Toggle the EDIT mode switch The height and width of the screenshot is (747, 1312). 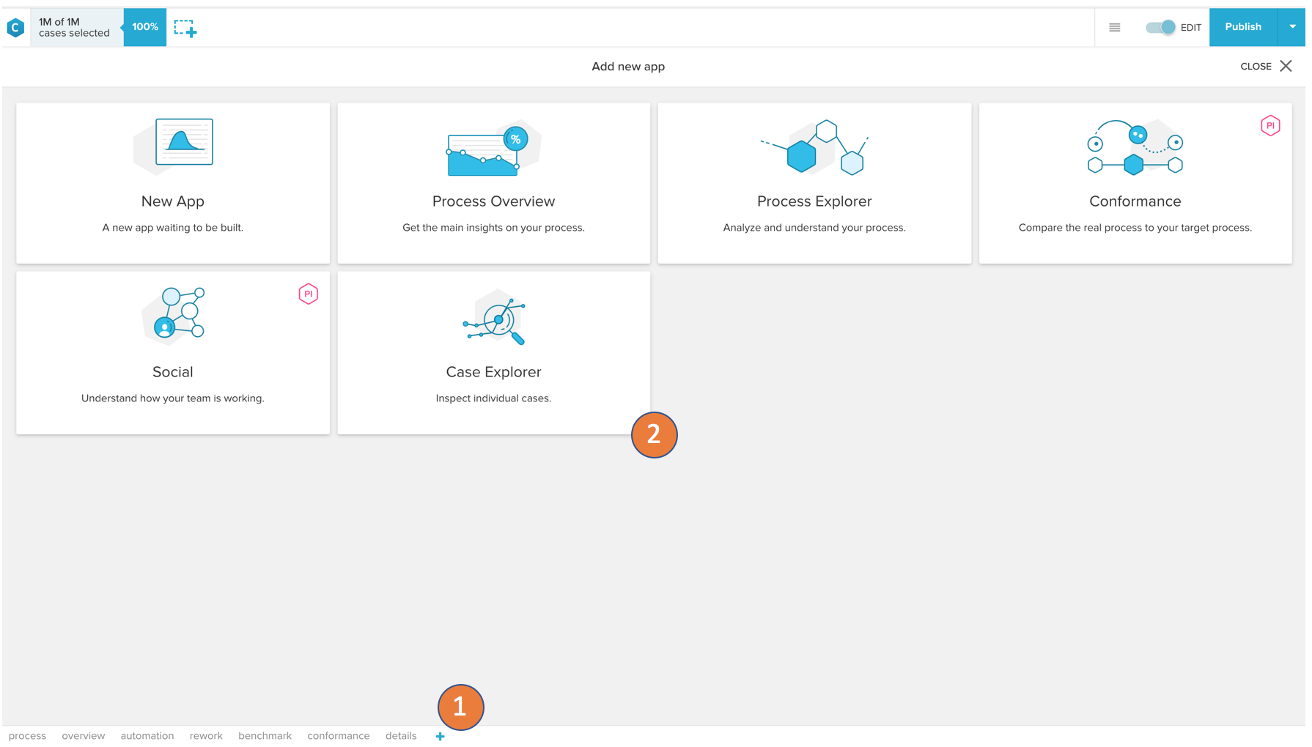(1160, 28)
